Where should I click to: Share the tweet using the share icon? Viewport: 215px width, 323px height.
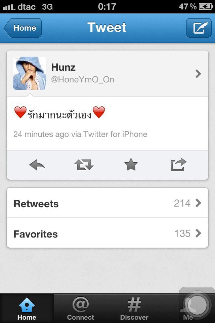178,165
